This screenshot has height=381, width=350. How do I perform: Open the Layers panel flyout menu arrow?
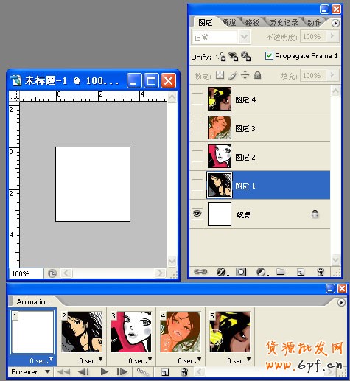tap(335, 23)
